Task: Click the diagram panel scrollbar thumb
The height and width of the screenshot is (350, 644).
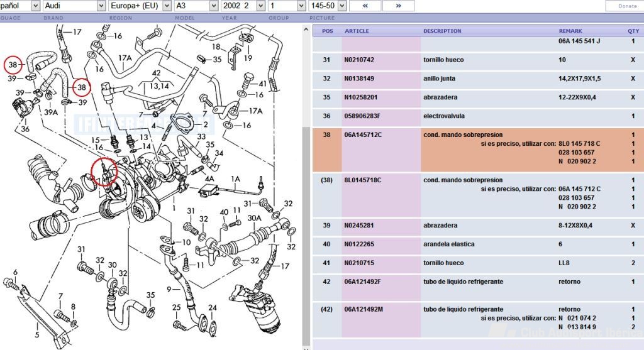Action: (306, 236)
